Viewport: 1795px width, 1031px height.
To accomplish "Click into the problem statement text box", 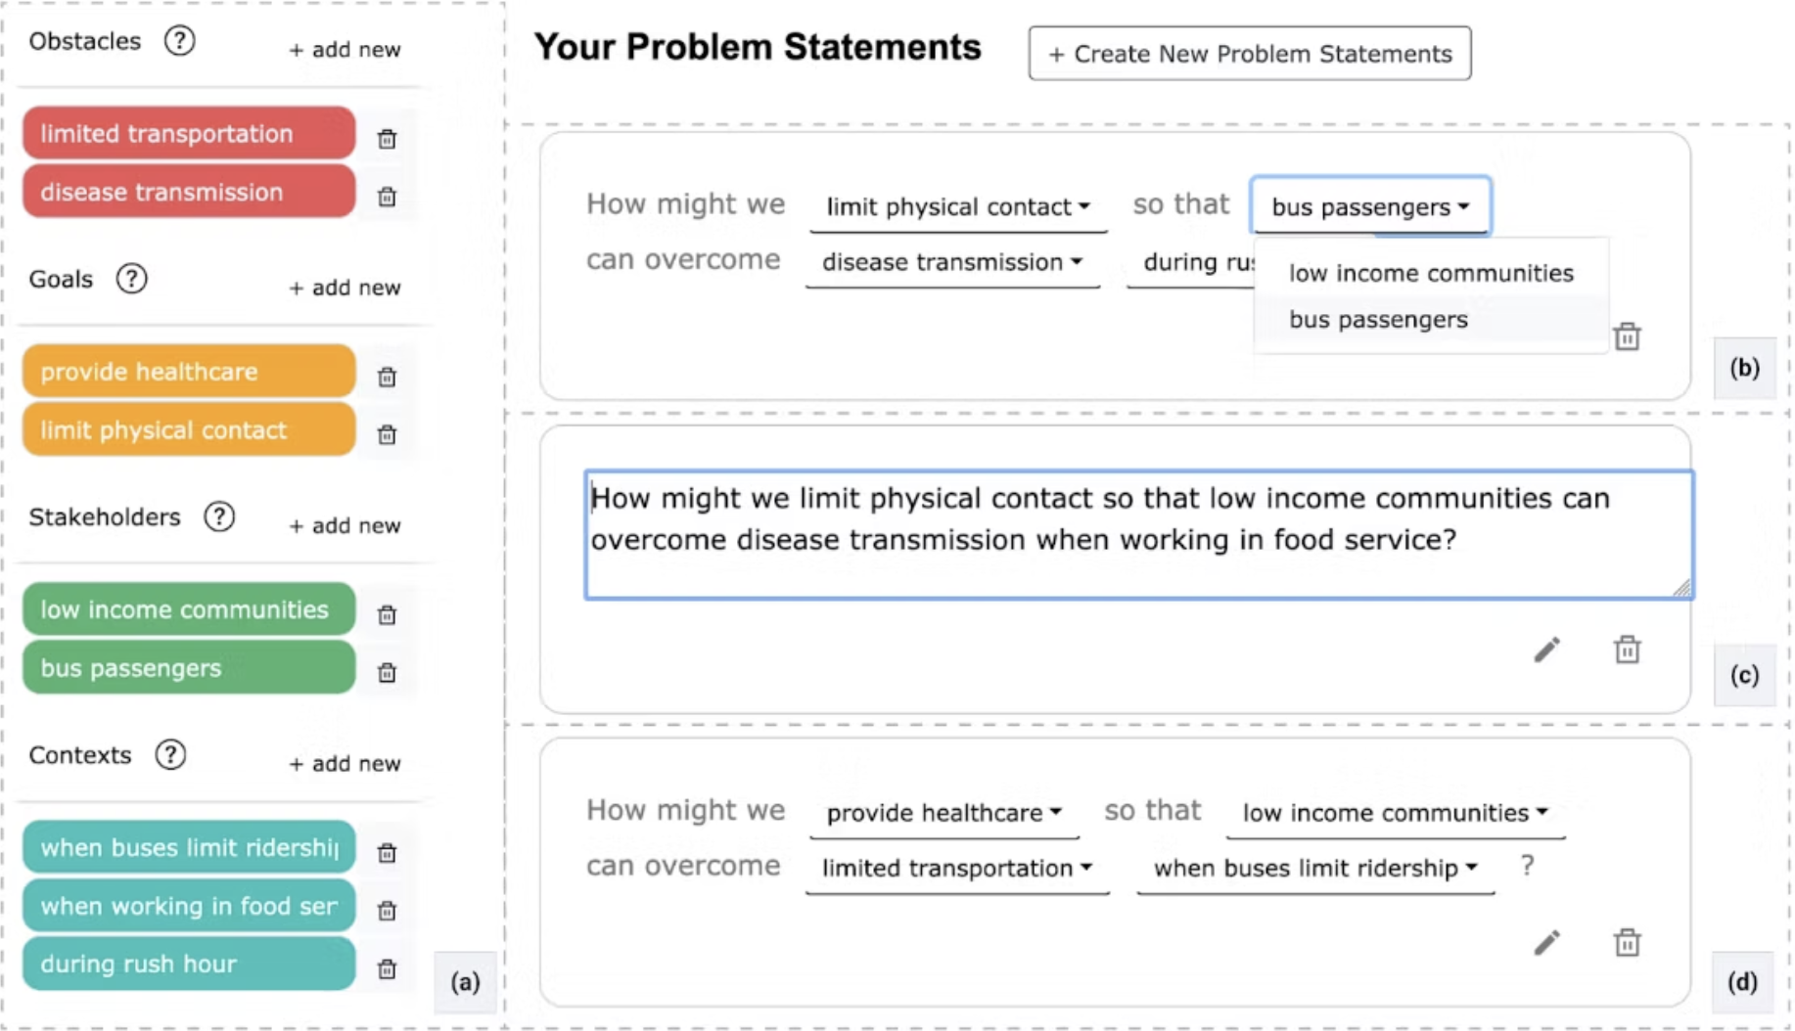I will [x=1138, y=534].
